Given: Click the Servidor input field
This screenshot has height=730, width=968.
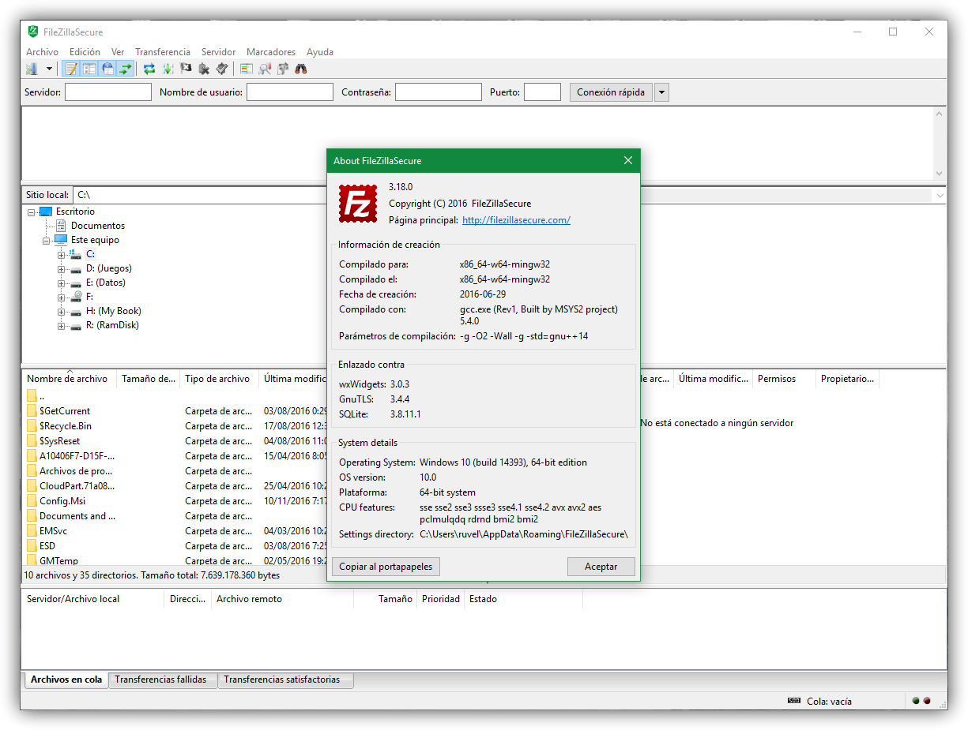Looking at the screenshot, I should (x=108, y=92).
